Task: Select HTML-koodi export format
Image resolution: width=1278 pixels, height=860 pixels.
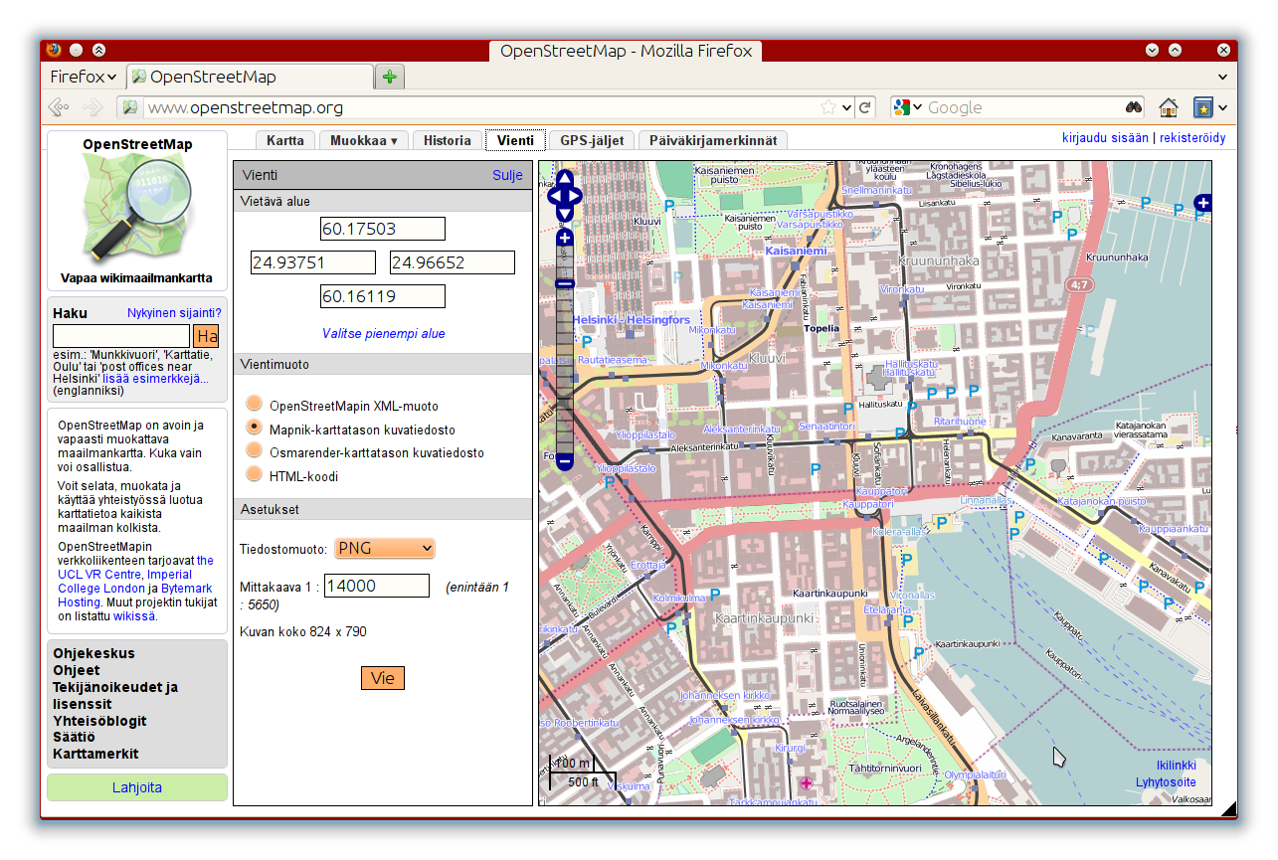Action: [x=255, y=473]
